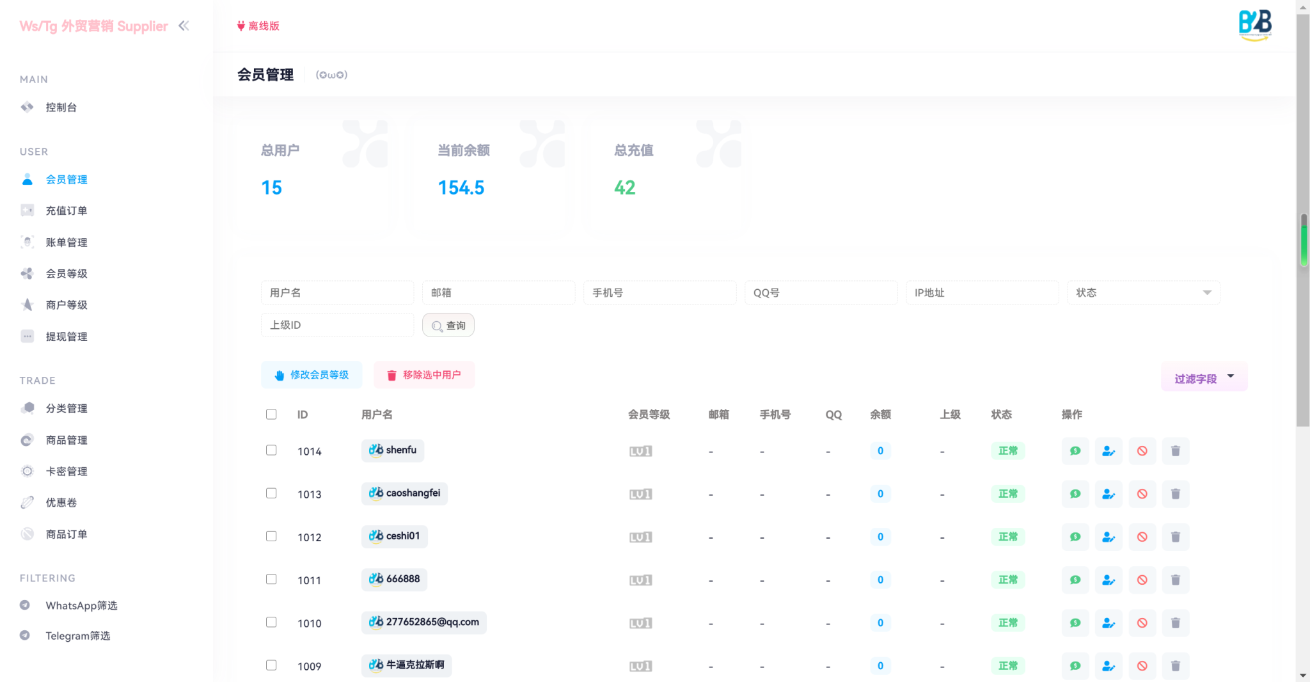Click the 查询 search button
Screen dimensions: 1310x682
click(x=448, y=325)
